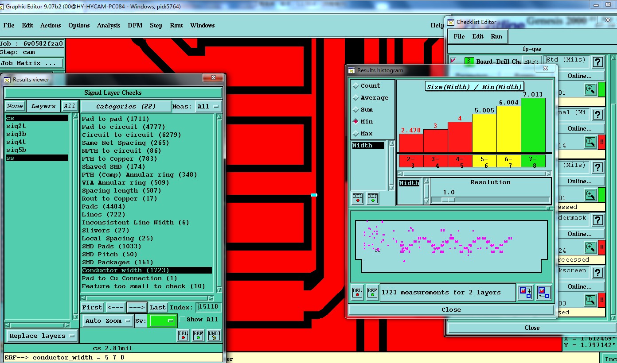The image size is (617, 363).
Task: Open File menu in Graphic Editor
Action: coord(9,25)
